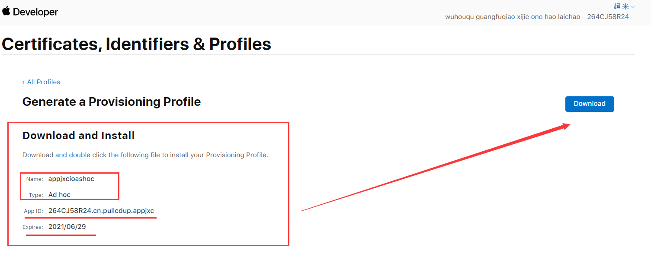651x257 pixels.
Task: Click the Expires: field label
Action: (33, 227)
